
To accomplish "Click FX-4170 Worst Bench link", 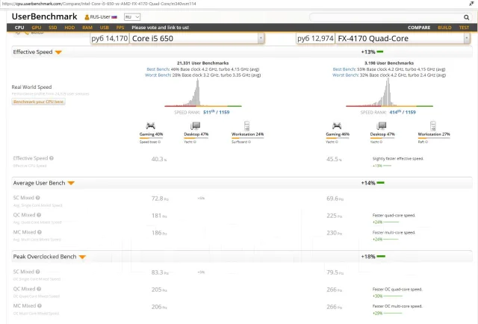I will point(345,75).
